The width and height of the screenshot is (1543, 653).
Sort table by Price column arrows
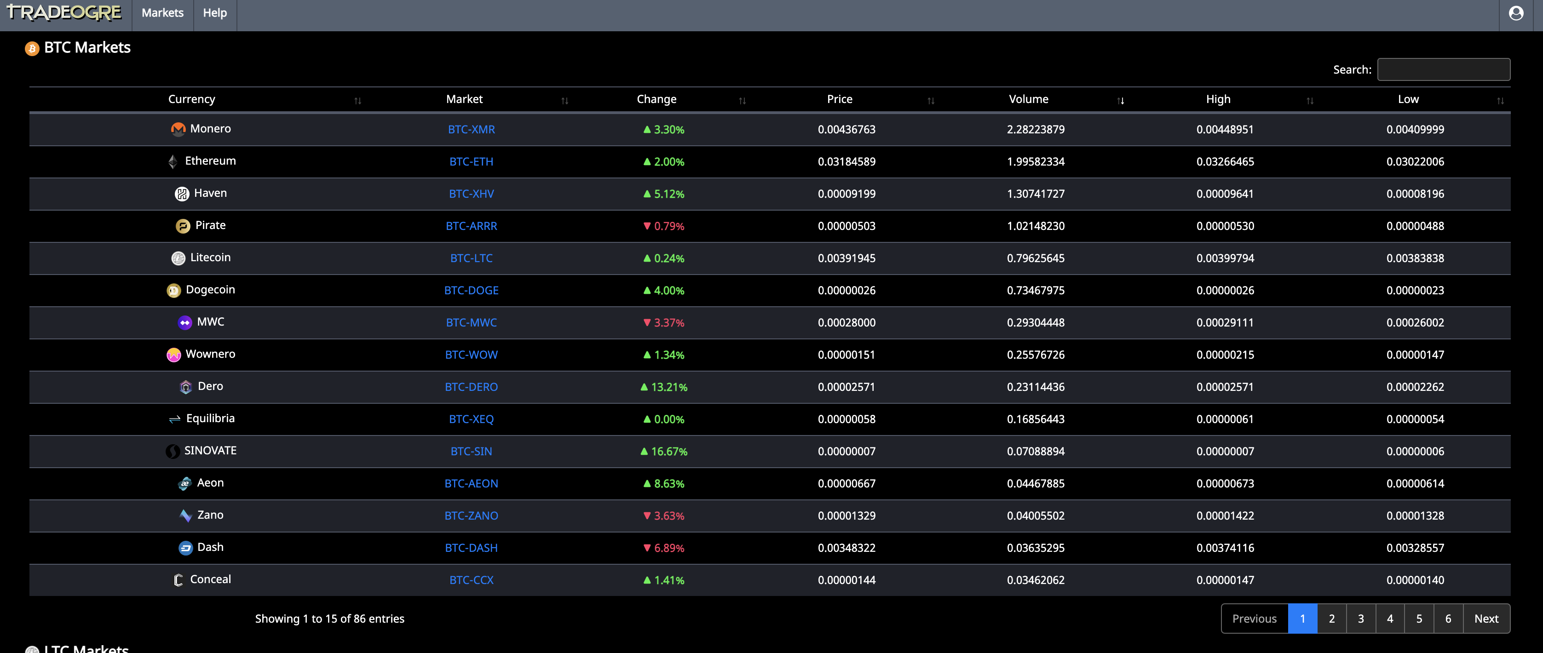931,101
